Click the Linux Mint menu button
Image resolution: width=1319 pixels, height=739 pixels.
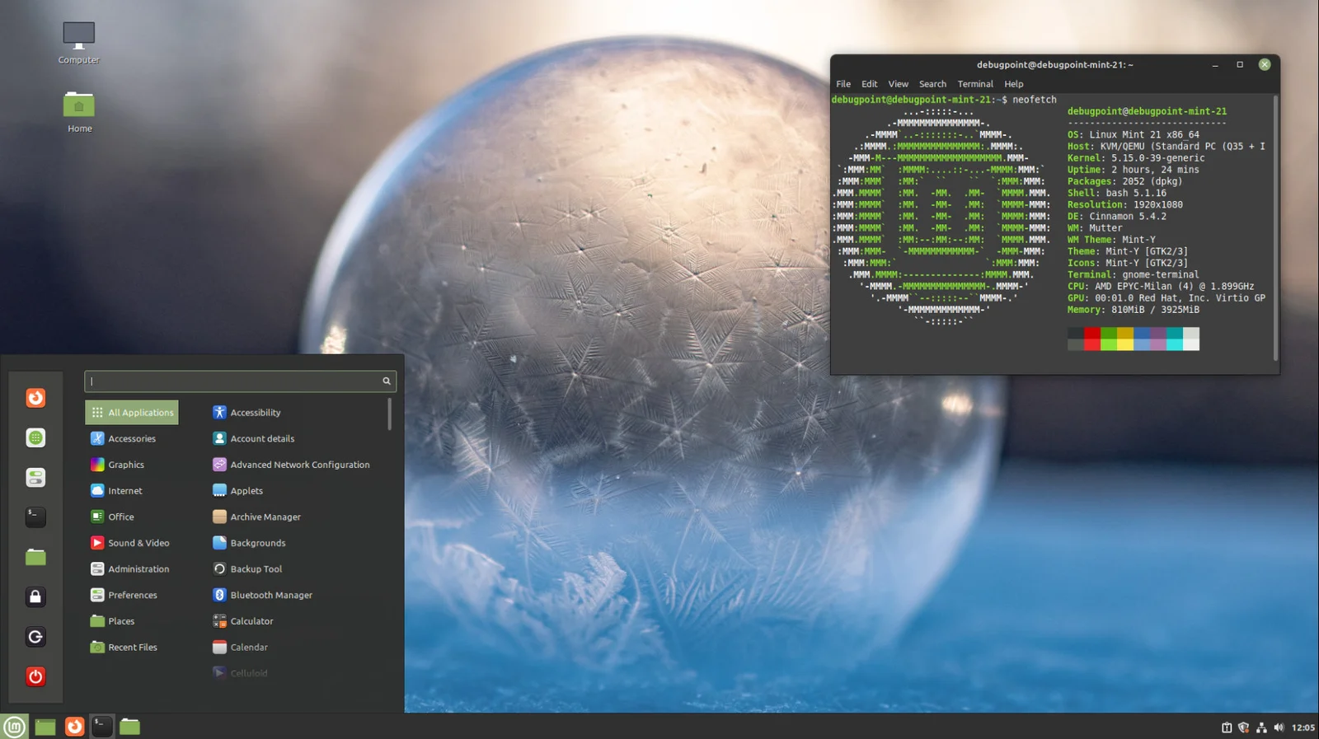(14, 727)
